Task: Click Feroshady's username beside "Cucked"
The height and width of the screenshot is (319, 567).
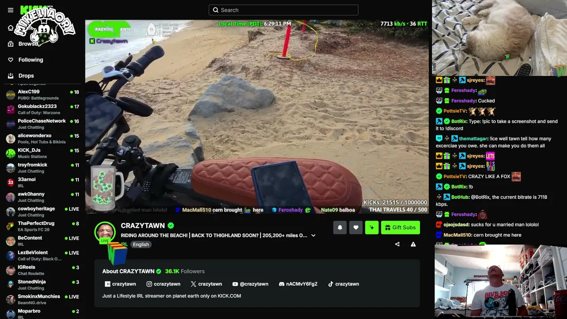Action: coord(463,101)
